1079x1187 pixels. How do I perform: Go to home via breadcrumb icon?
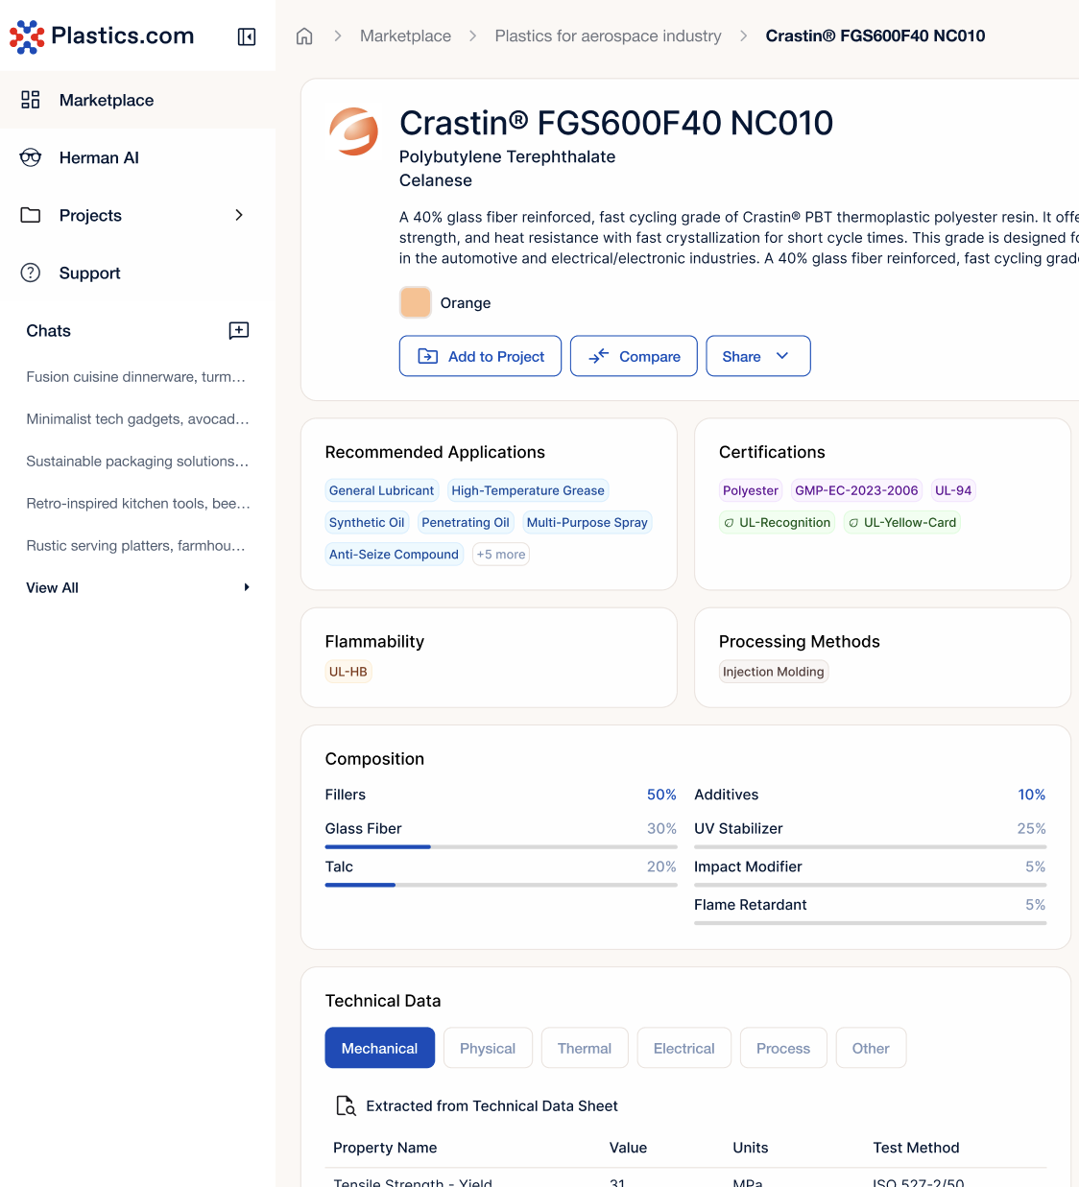[304, 36]
